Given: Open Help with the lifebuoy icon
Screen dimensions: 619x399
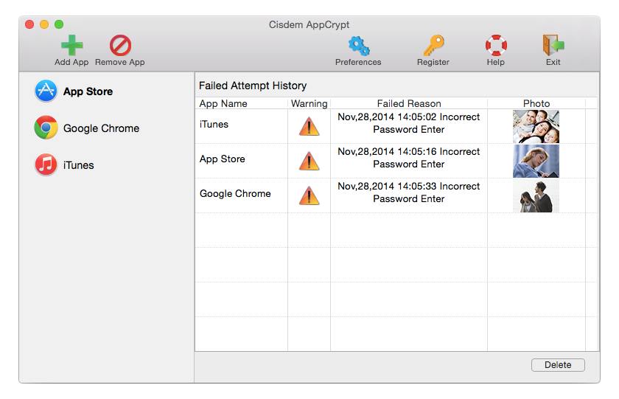Looking at the screenshot, I should pyautogui.click(x=496, y=45).
